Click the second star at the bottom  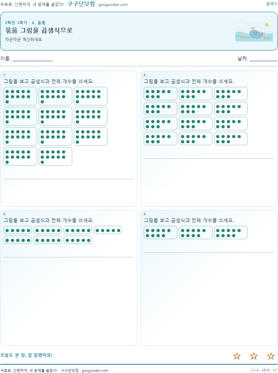[254, 356]
